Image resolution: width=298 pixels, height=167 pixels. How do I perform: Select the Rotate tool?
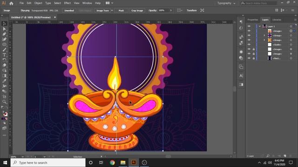tap(4, 60)
